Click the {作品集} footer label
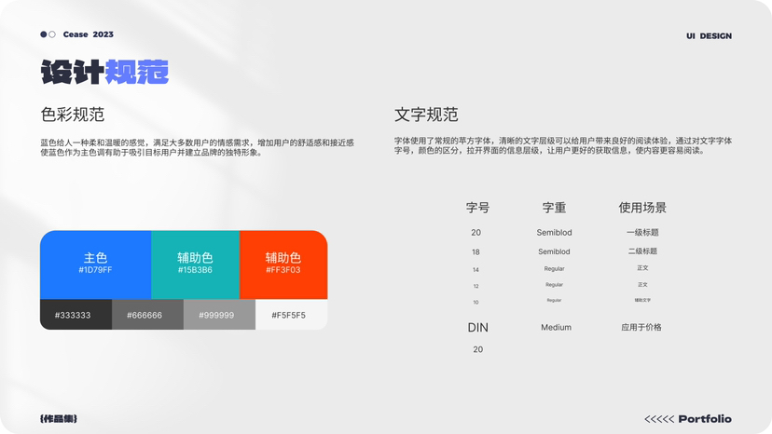The height and width of the screenshot is (434, 772). point(59,419)
